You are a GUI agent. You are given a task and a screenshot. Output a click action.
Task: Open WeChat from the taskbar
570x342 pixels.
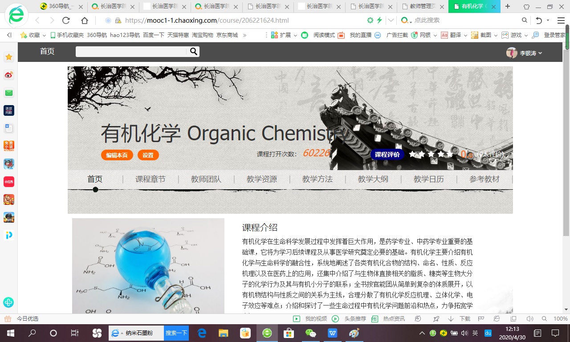pos(310,333)
